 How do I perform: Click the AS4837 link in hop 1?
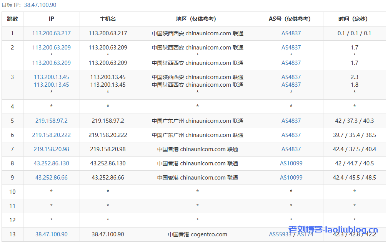[x=291, y=33]
